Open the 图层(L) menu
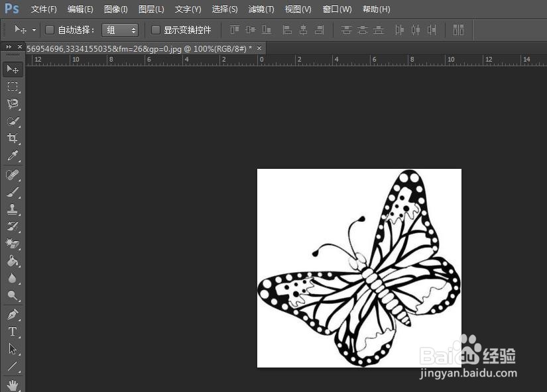This screenshot has width=547, height=392. (x=151, y=9)
